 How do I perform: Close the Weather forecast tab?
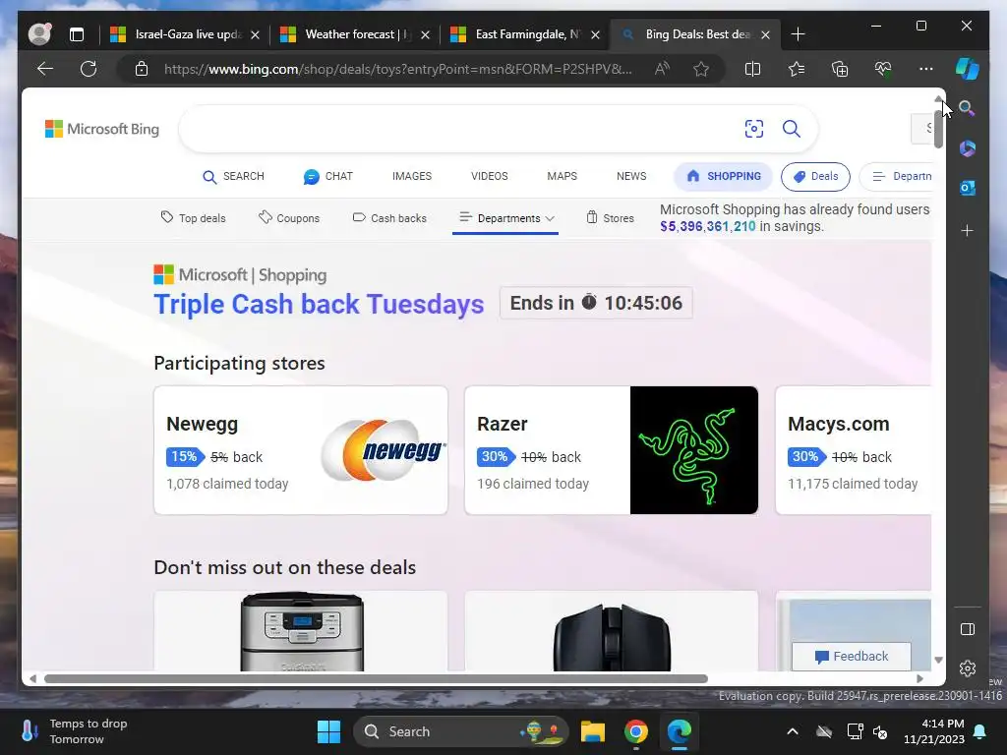[425, 34]
